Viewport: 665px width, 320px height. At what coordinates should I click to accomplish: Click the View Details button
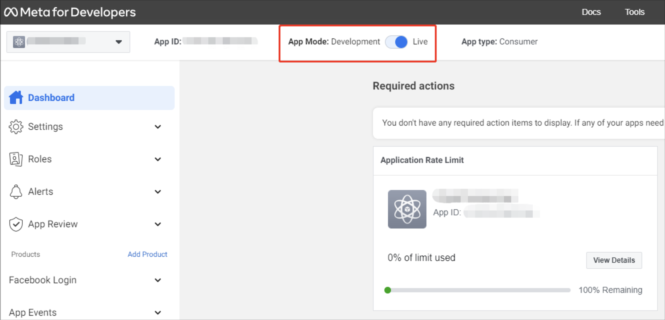(x=614, y=260)
